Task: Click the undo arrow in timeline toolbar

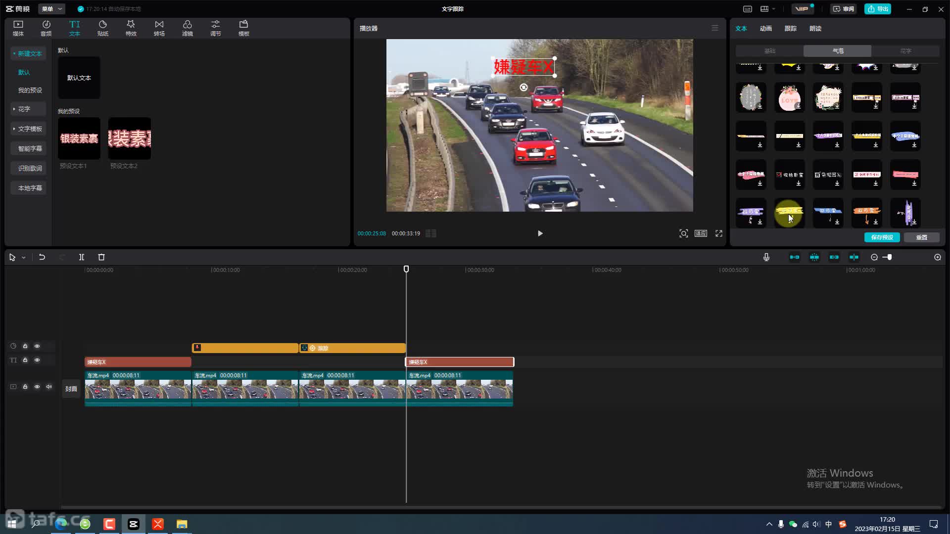Action: [x=42, y=257]
